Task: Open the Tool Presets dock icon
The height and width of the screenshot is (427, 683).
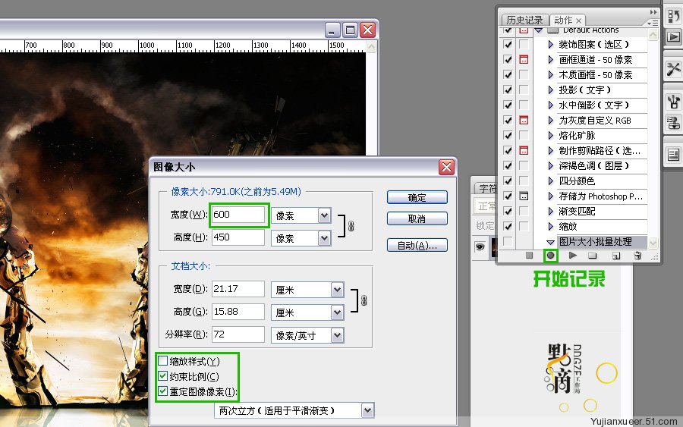Action: (x=673, y=69)
